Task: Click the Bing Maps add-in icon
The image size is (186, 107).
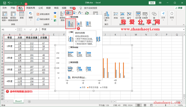Action: pos(55,17)
